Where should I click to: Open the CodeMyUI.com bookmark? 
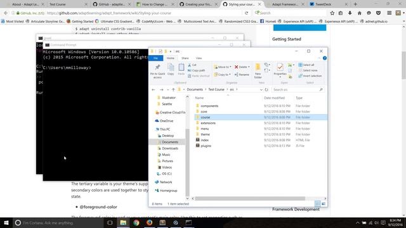157,22
